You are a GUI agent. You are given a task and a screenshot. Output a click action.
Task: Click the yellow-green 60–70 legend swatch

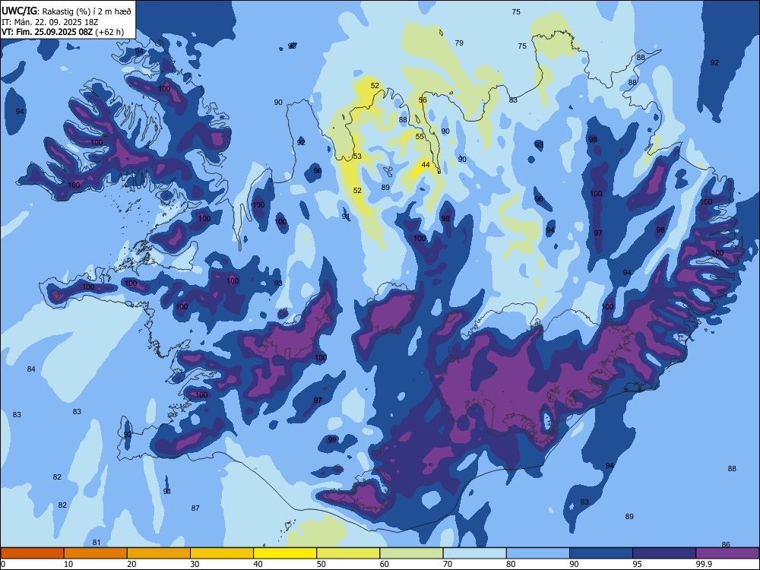(411, 553)
